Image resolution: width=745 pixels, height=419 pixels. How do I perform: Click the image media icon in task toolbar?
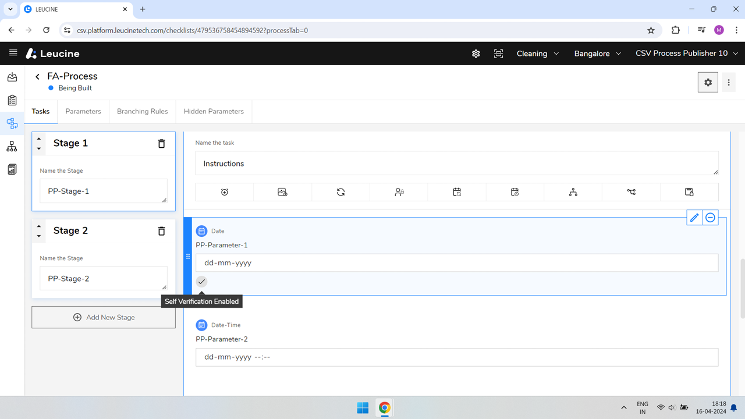283,192
